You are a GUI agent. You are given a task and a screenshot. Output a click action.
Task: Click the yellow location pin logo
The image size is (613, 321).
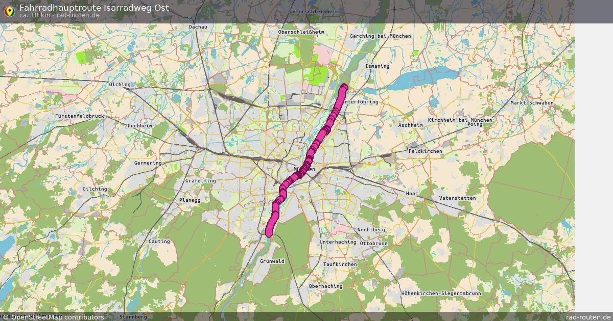(9, 11)
